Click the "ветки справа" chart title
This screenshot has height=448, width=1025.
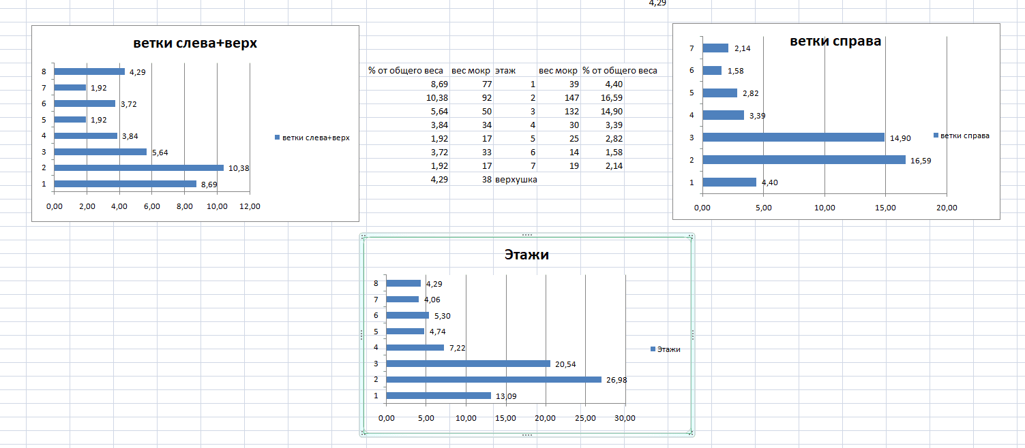[835, 42]
